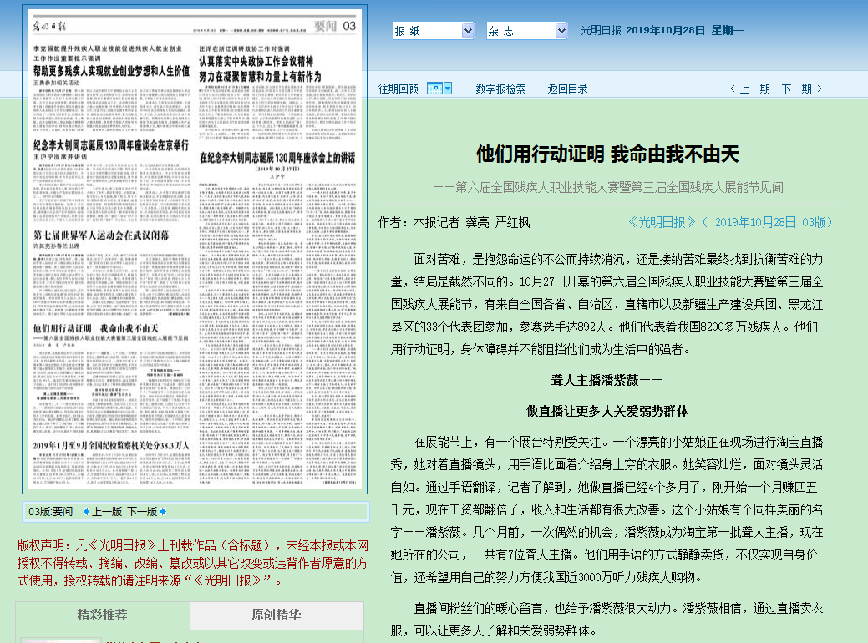Click the left arrow beside 上一版
868x643 pixels.
click(x=86, y=511)
